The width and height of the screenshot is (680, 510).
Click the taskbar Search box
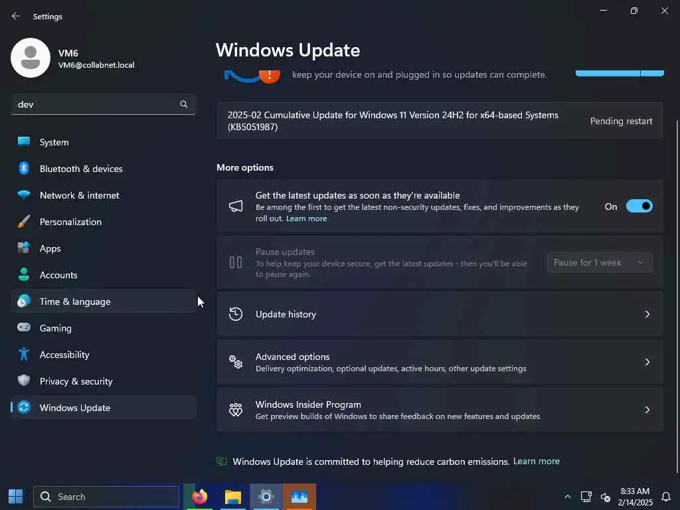tap(106, 497)
